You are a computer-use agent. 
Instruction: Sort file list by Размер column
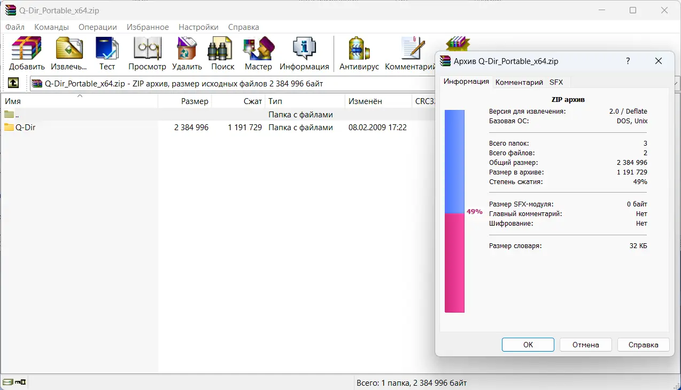pos(185,101)
